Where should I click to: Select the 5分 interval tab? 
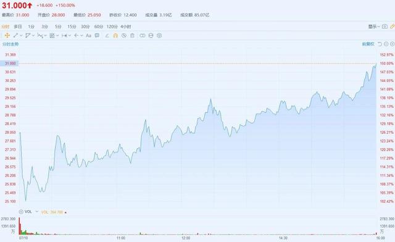[x=58, y=27]
